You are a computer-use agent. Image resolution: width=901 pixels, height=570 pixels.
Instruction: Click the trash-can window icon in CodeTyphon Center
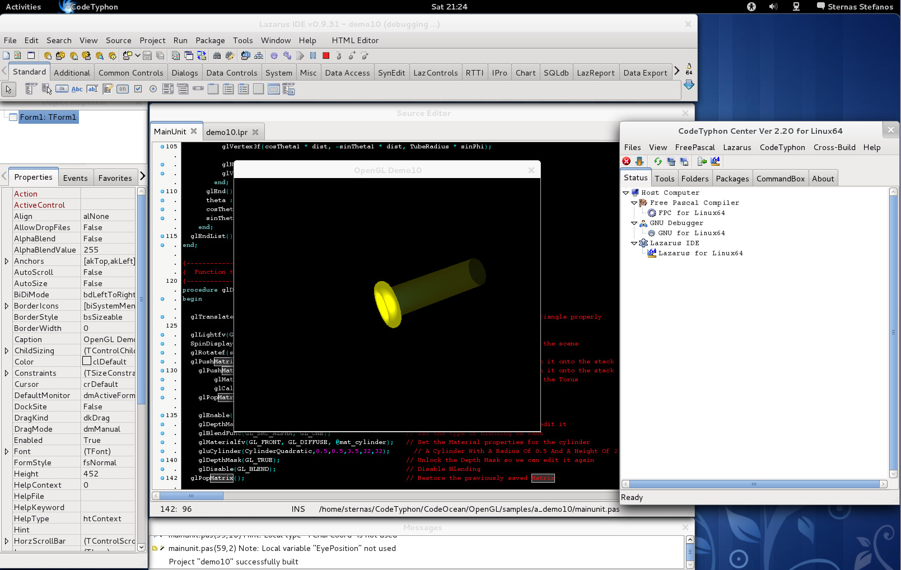coord(671,161)
